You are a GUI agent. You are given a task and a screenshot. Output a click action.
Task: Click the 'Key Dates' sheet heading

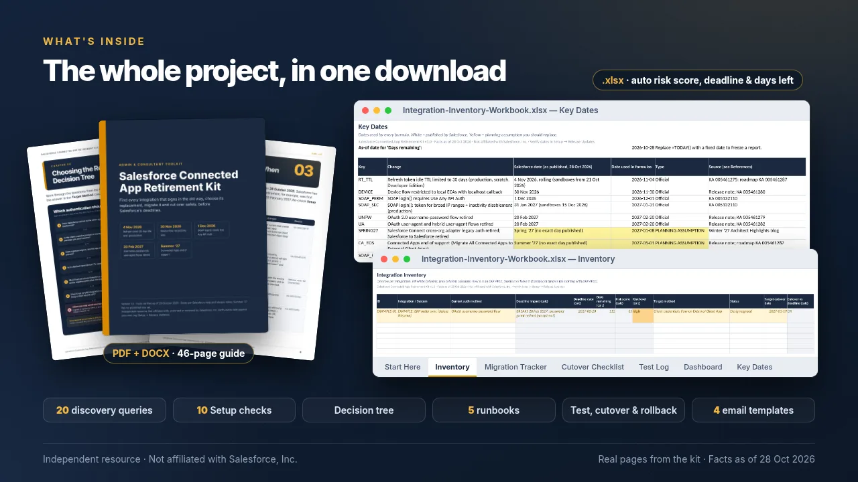coord(373,127)
